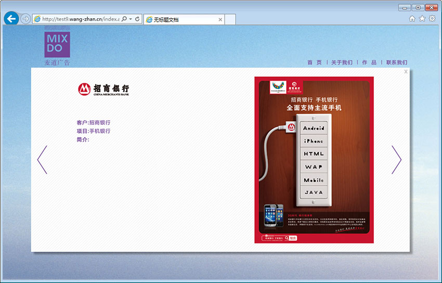Refresh the page with reload icon
The width and height of the screenshot is (442, 283).
click(x=137, y=19)
